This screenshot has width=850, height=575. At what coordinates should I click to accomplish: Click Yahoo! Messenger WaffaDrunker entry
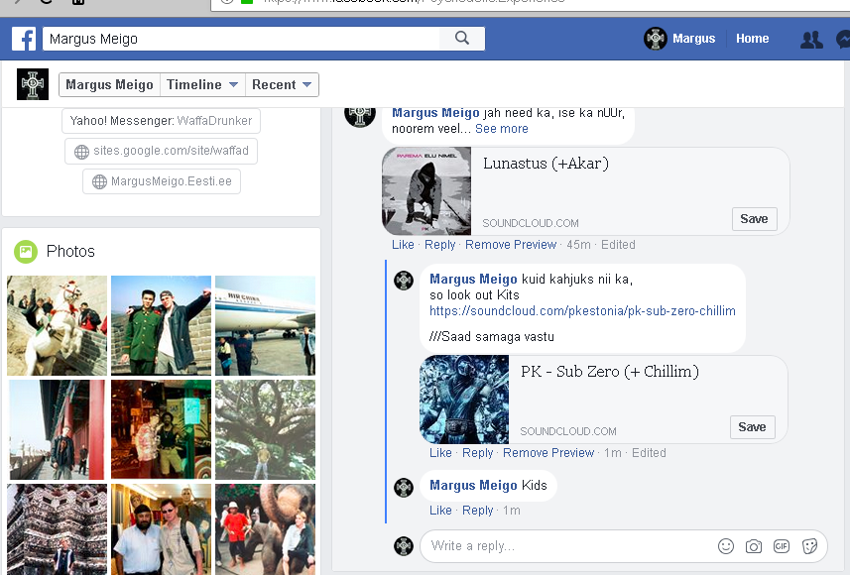pos(161,121)
